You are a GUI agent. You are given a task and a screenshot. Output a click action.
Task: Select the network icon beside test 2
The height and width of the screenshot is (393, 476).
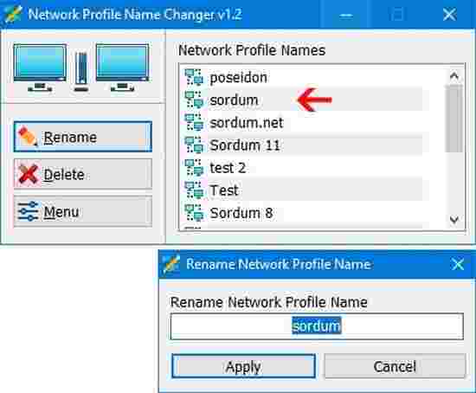click(194, 168)
